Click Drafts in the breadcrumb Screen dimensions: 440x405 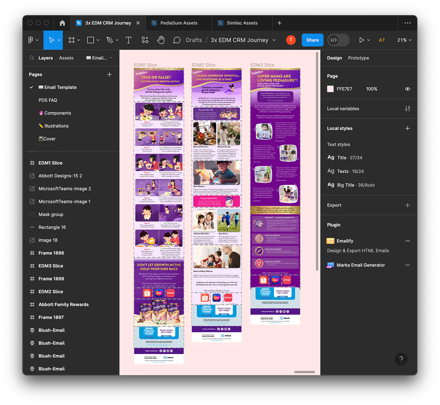coord(194,40)
